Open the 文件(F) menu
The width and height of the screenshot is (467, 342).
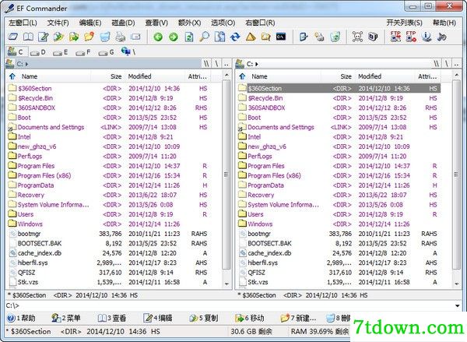58,23
